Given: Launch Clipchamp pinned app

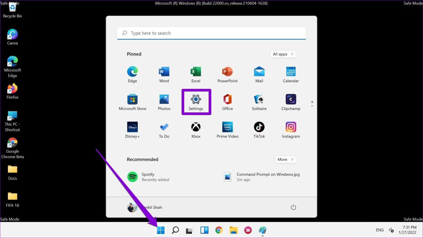Looking at the screenshot, I should (291, 102).
